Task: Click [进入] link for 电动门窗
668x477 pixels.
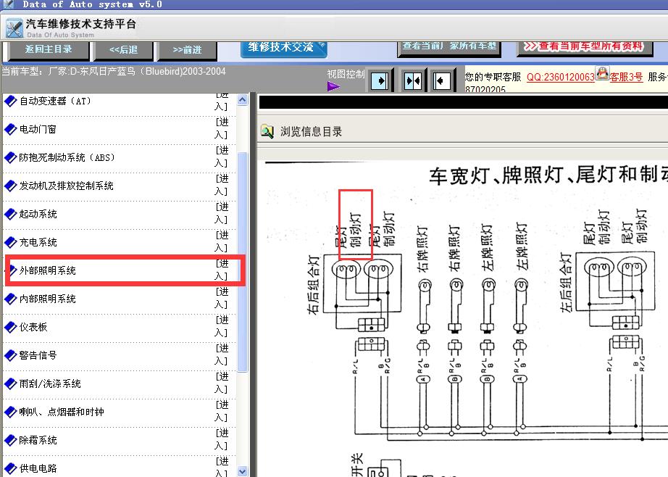Action: pos(221,128)
